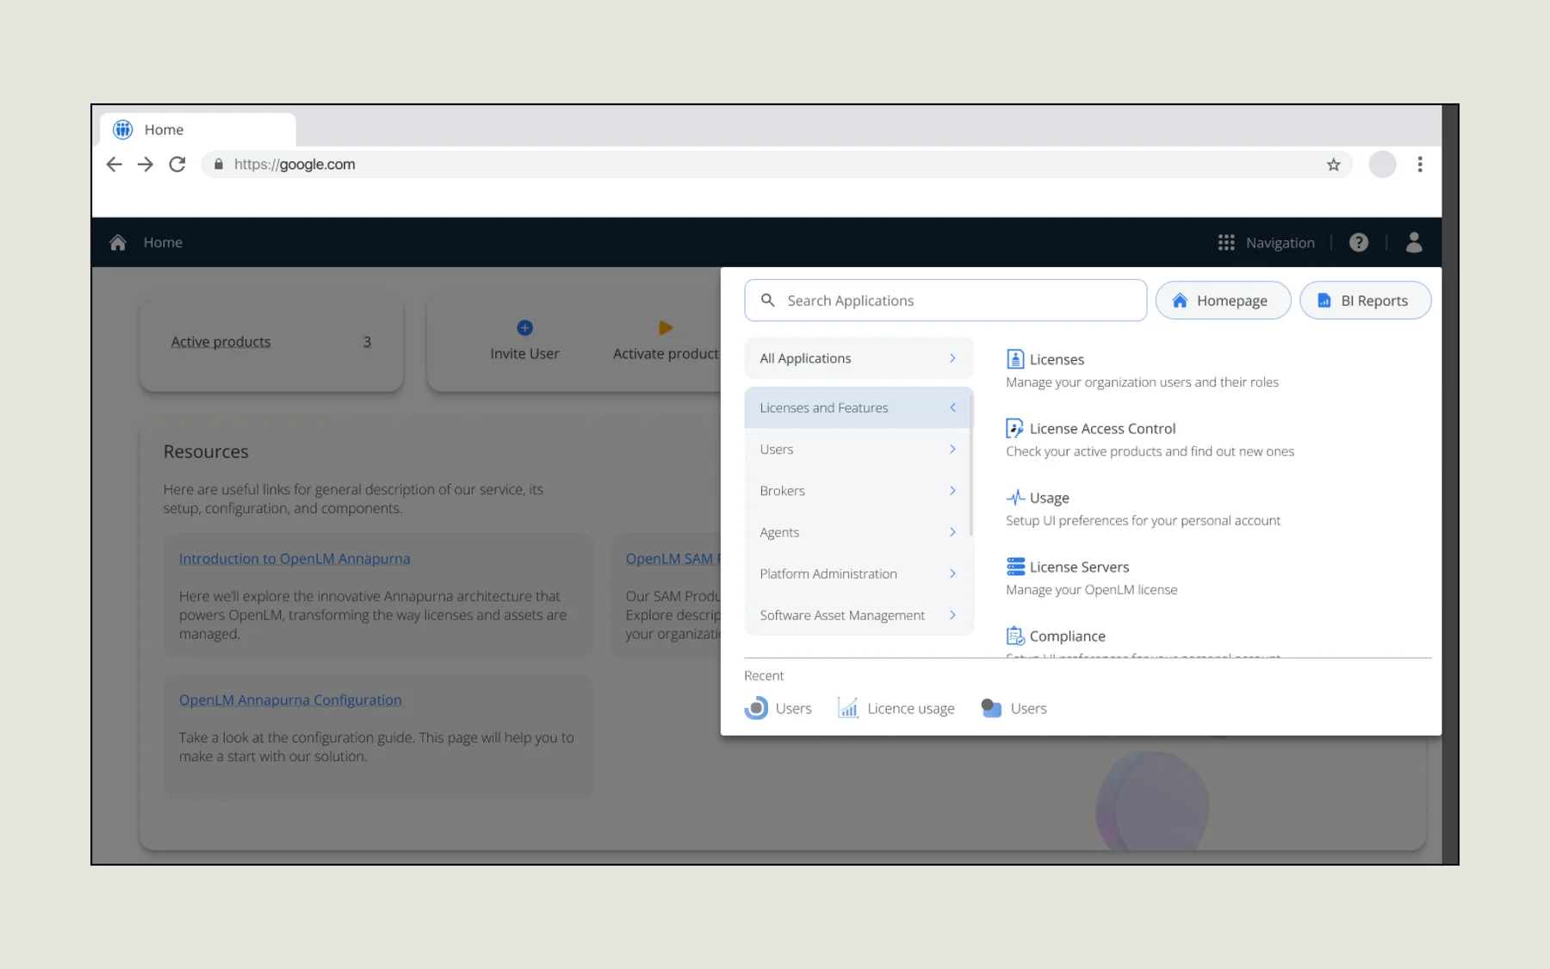Click the Home tab favicon
1550x969 pixels.
(123, 129)
